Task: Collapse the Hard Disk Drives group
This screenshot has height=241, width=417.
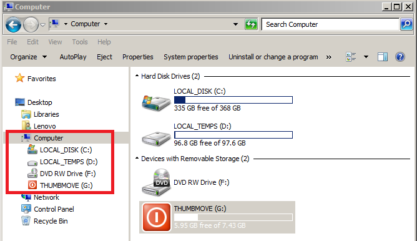Action: click(x=137, y=76)
